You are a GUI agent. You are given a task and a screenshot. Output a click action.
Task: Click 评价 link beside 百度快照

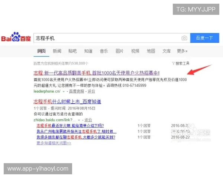tap(91, 92)
